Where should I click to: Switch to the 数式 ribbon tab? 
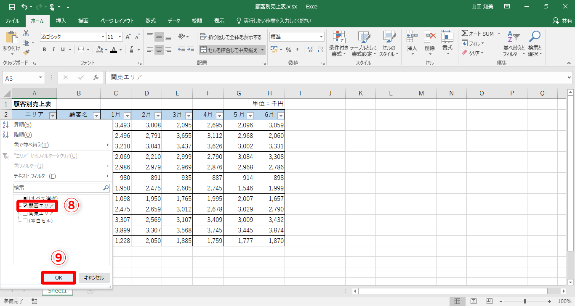[151, 21]
